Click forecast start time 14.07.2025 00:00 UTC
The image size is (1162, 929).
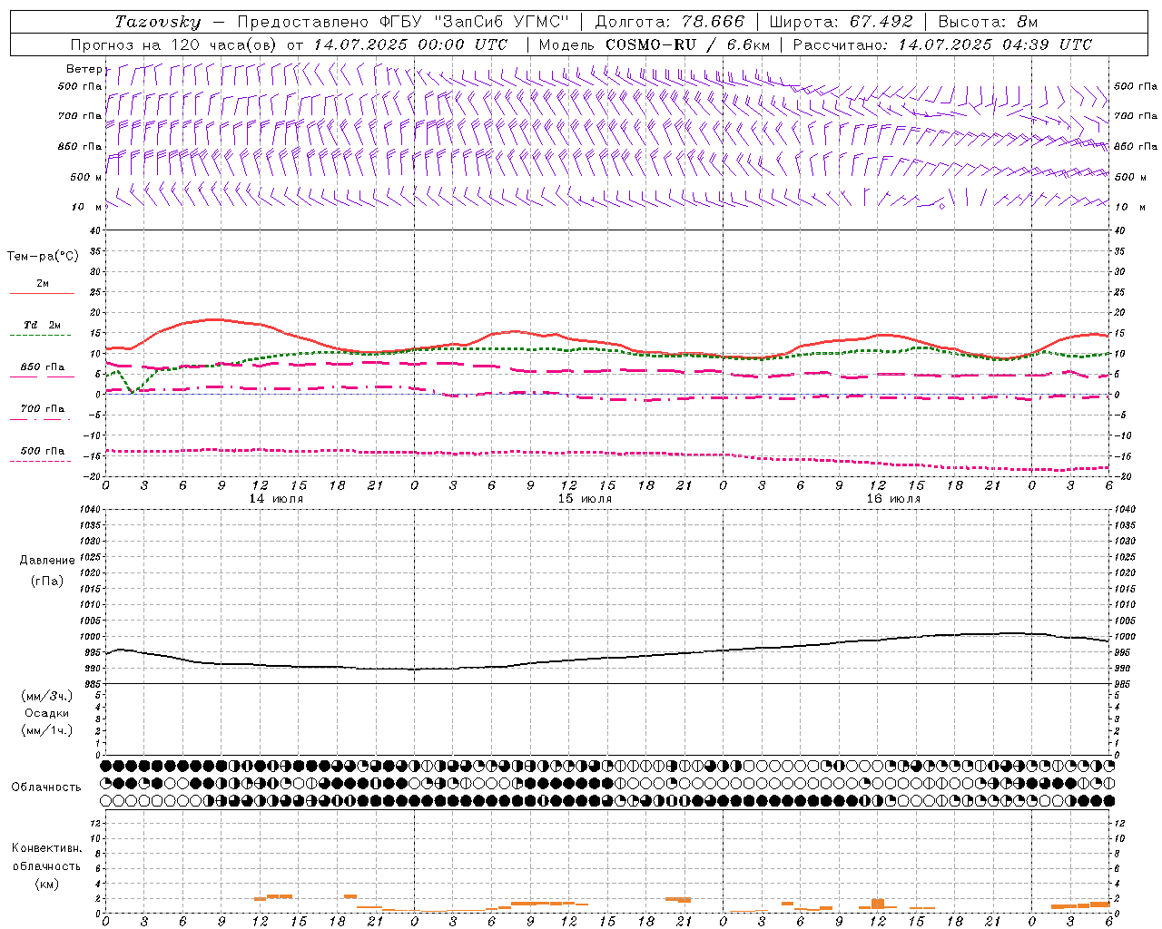pyautogui.click(x=410, y=44)
